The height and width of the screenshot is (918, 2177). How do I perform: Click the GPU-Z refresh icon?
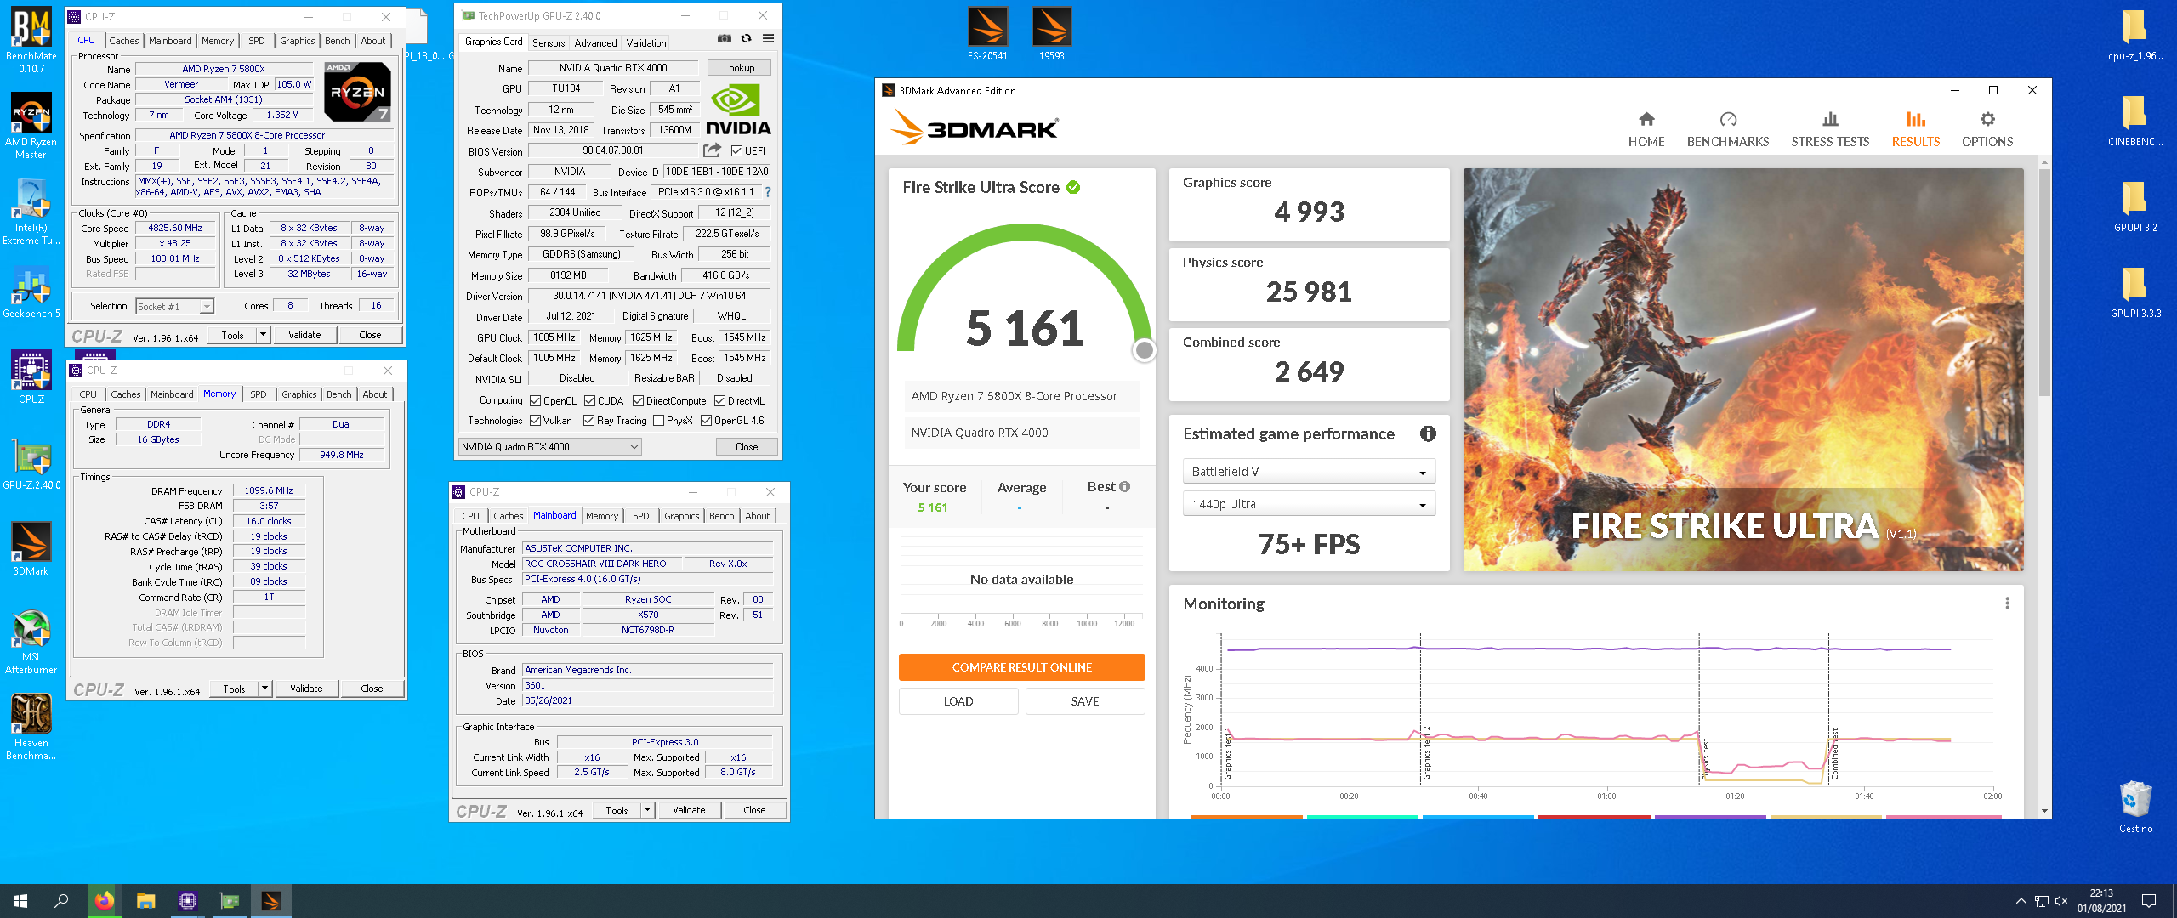pyautogui.click(x=746, y=38)
